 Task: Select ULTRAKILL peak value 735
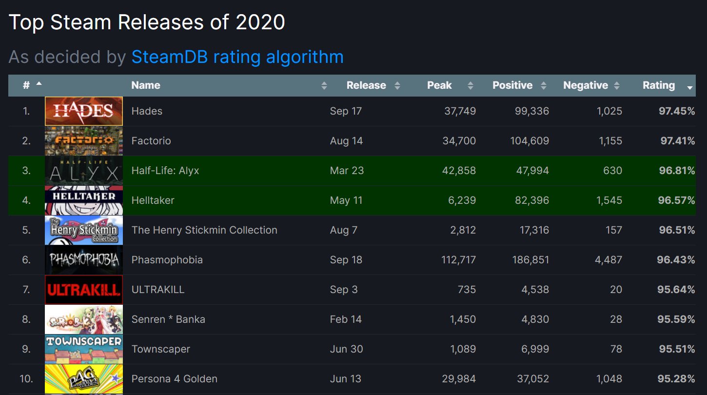tap(467, 290)
